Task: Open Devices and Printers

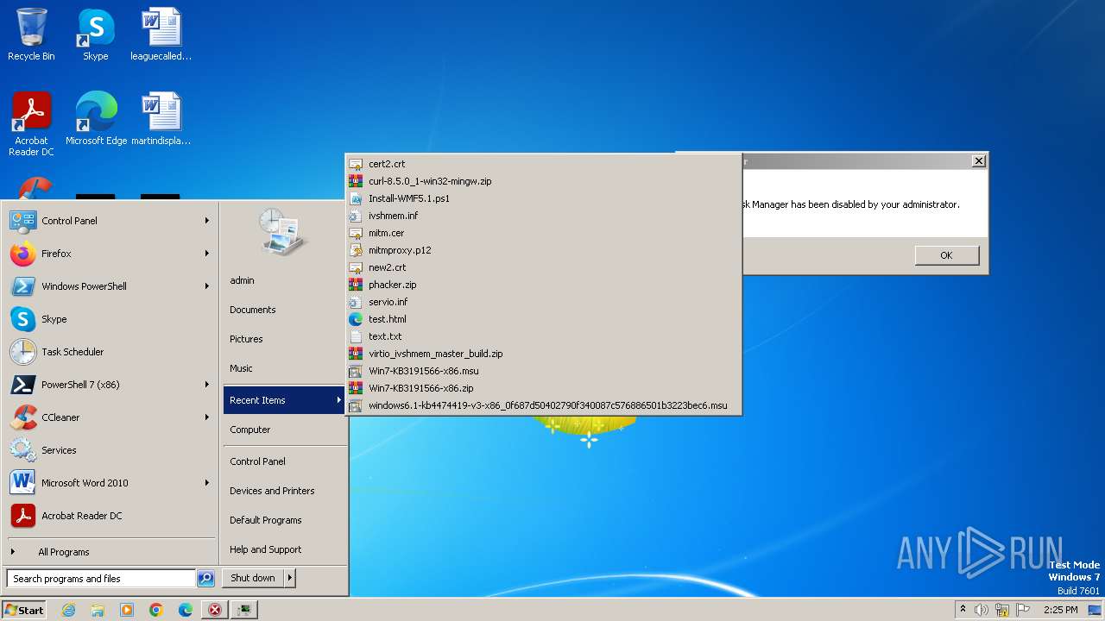Action: click(284, 491)
